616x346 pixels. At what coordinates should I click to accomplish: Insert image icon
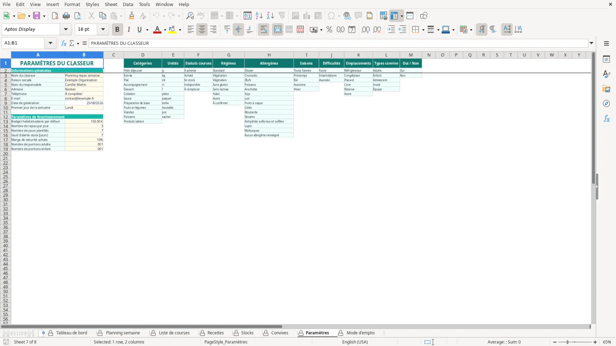295,16
